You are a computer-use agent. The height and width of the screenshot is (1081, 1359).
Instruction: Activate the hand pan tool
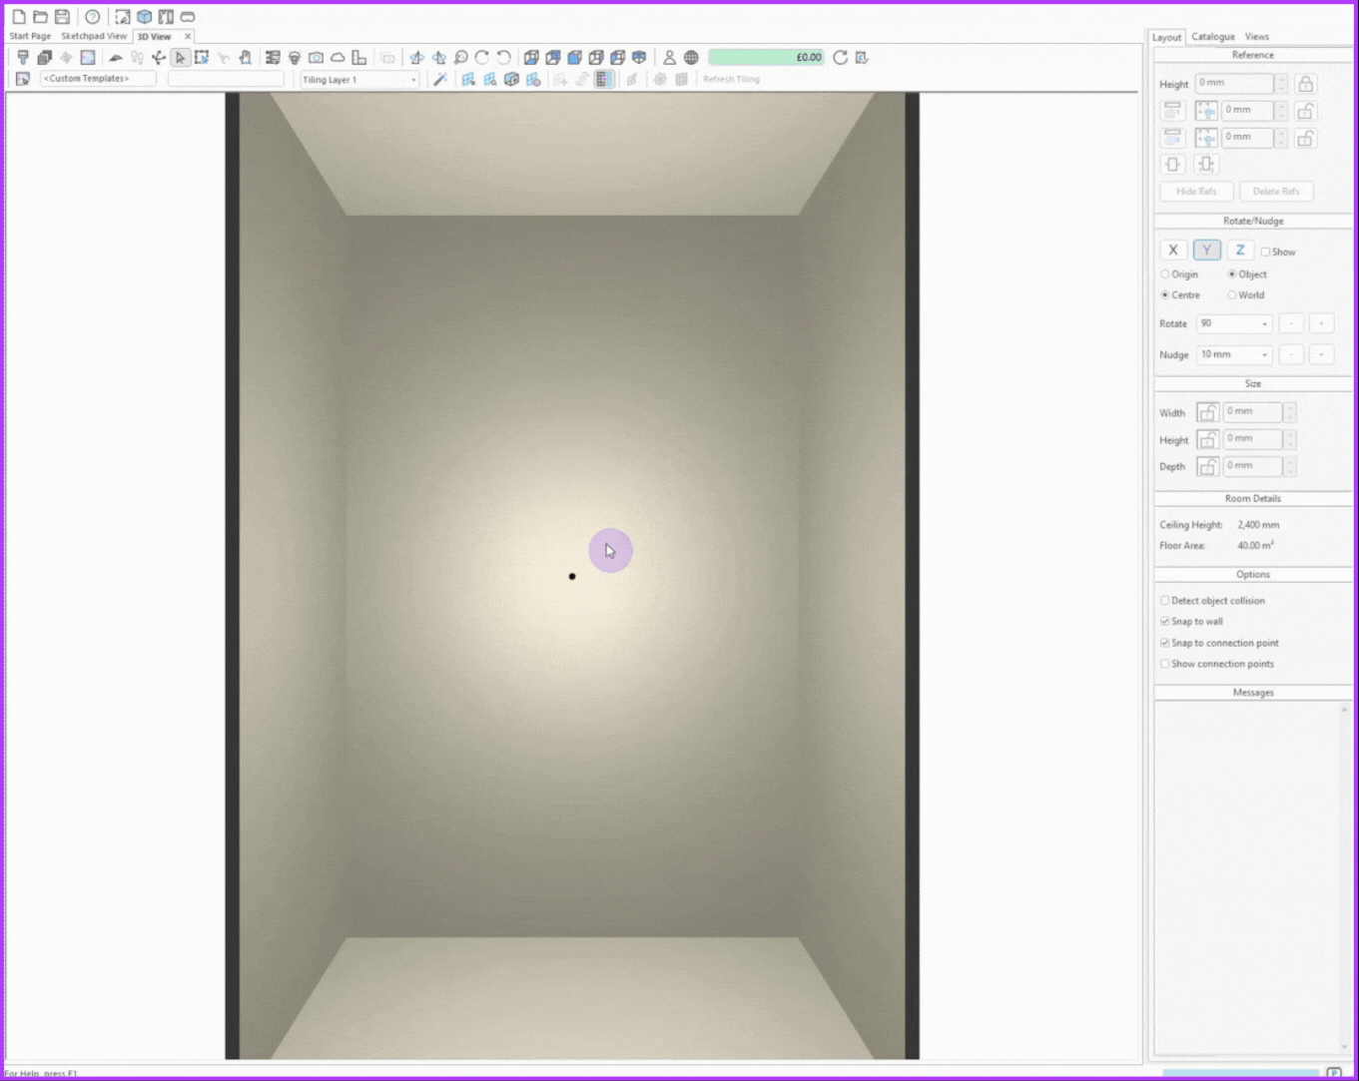(x=245, y=58)
